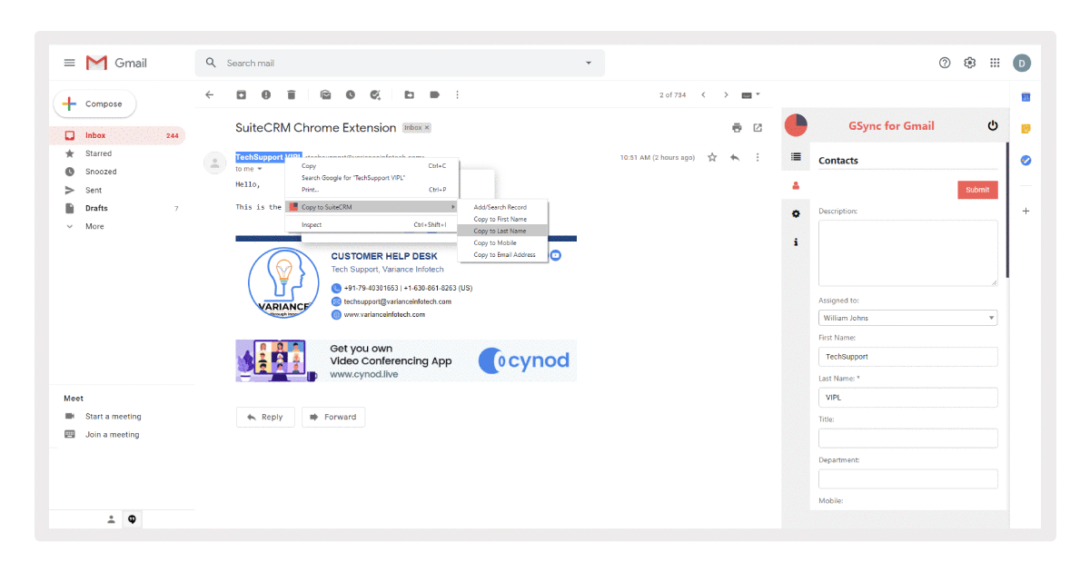The height and width of the screenshot is (572, 1090).
Task: Open the GSync info icon
Action: [796, 242]
